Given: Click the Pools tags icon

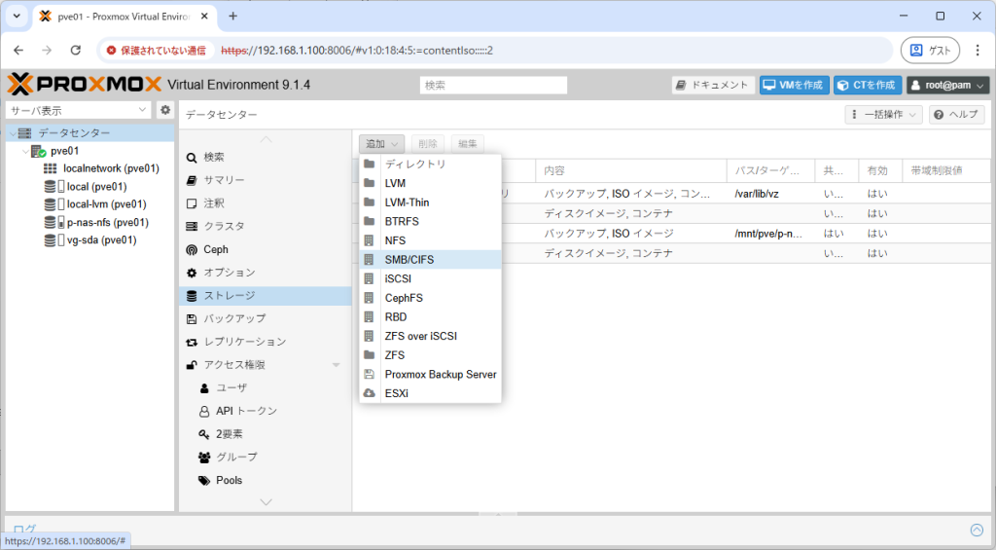Looking at the screenshot, I should 204,481.
